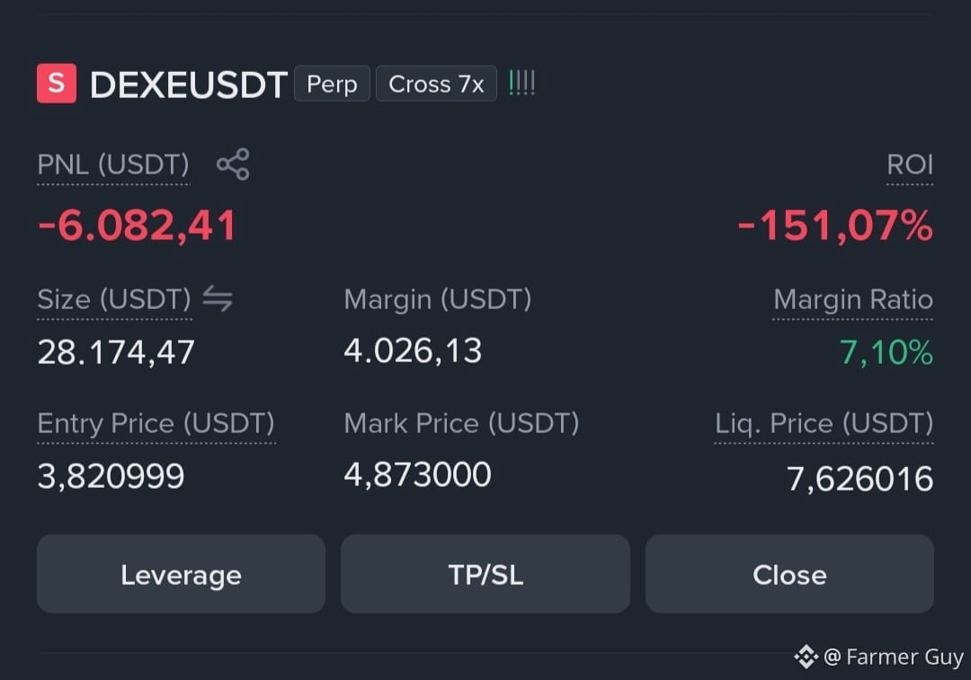Click the Margin value 4.026,13
Screen dimensions: 971x680
point(413,351)
